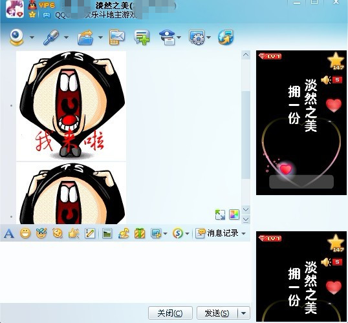Open screenshot options dropdown arrow

coord(165,233)
